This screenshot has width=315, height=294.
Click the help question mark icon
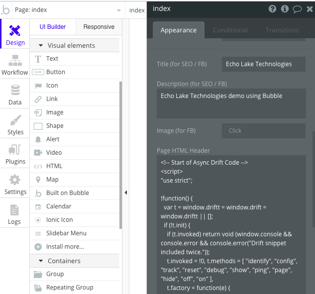272,9
